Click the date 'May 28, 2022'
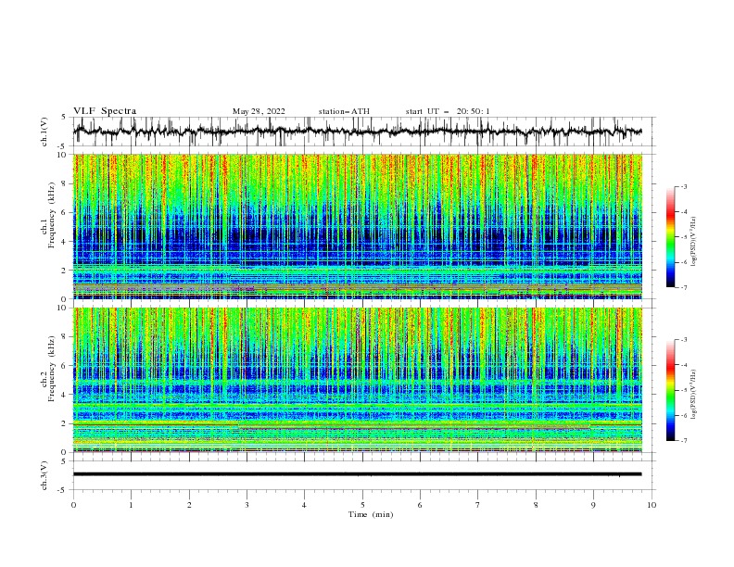 click(x=259, y=111)
